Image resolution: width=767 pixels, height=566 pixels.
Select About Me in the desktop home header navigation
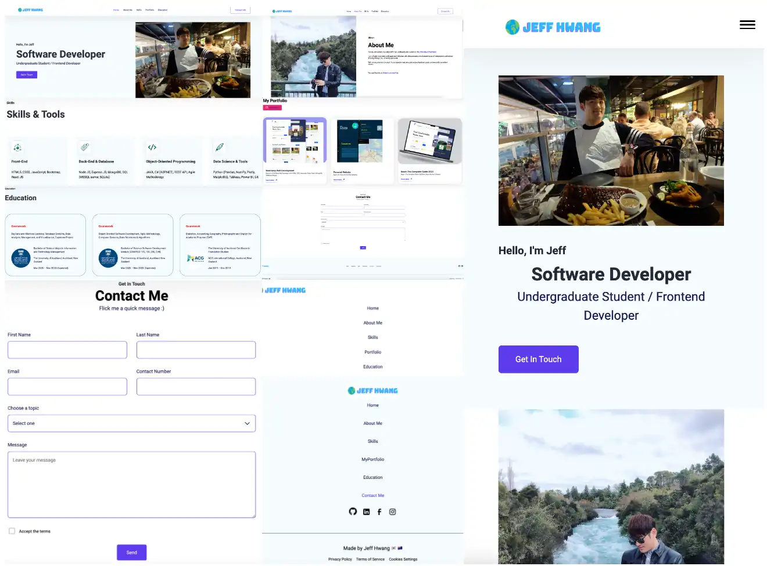click(x=127, y=10)
